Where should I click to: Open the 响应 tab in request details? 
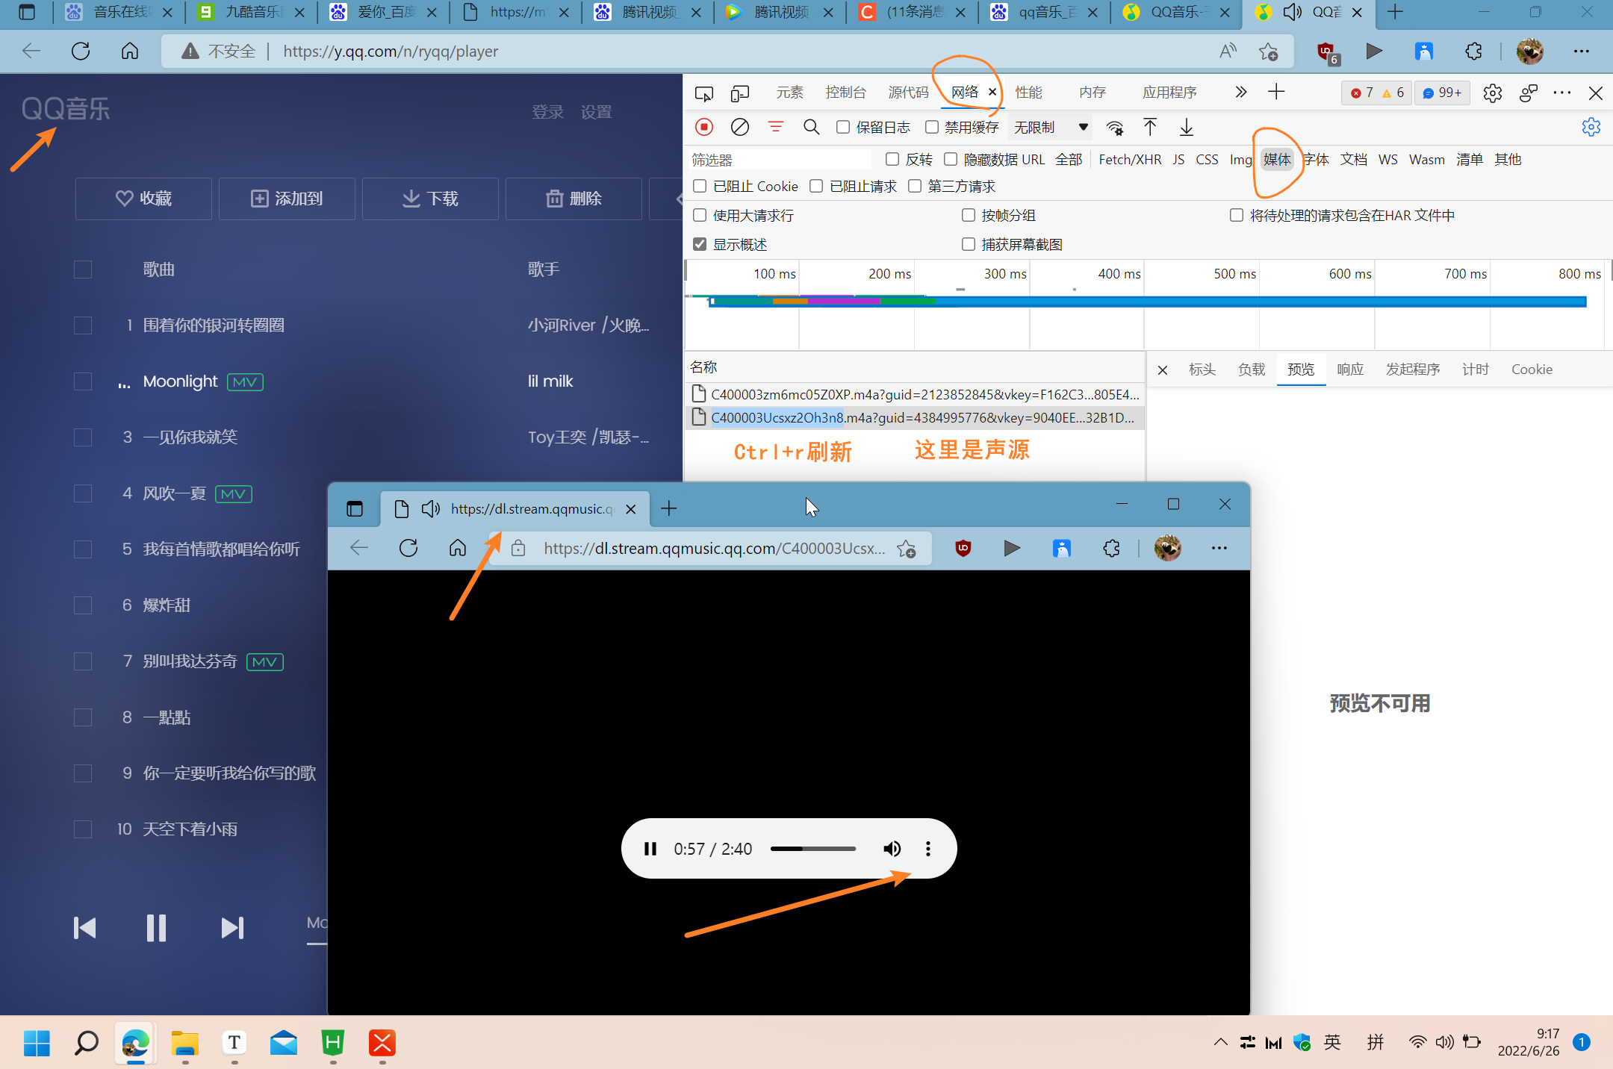coord(1349,369)
